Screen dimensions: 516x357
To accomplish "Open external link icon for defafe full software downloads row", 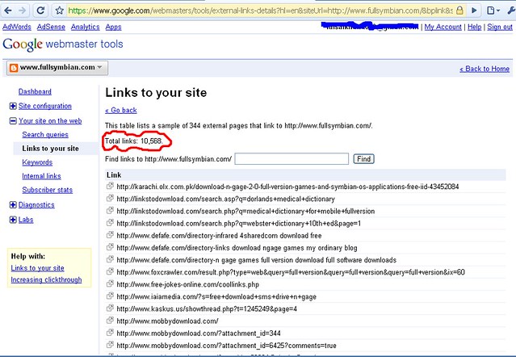I will click(110, 259).
